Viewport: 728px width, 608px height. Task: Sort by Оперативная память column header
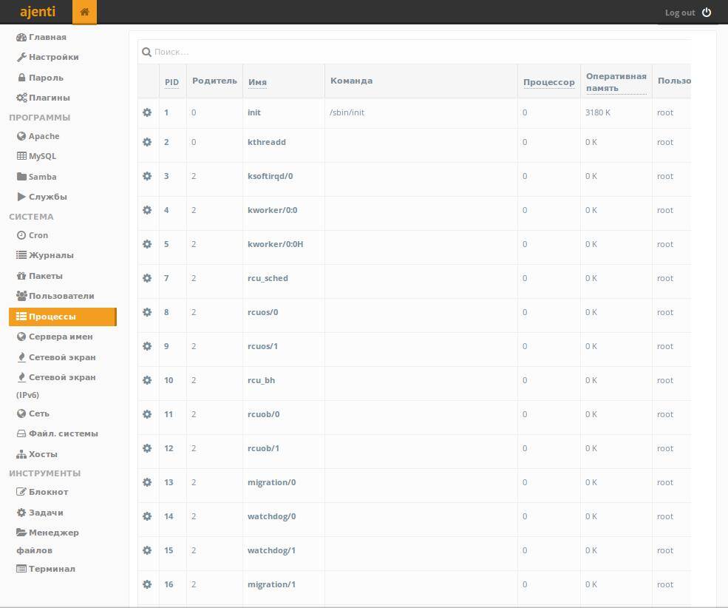pyautogui.click(x=616, y=82)
